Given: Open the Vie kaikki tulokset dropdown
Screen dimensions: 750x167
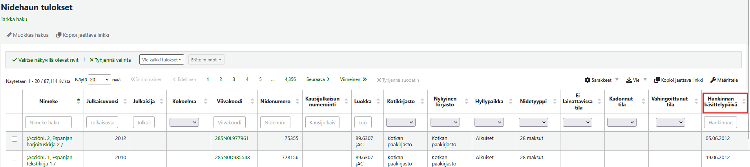Looking at the screenshot, I should pyautogui.click(x=162, y=60).
